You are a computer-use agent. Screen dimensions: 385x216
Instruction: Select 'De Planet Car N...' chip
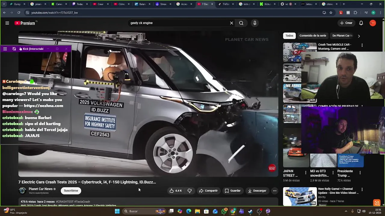point(342,36)
